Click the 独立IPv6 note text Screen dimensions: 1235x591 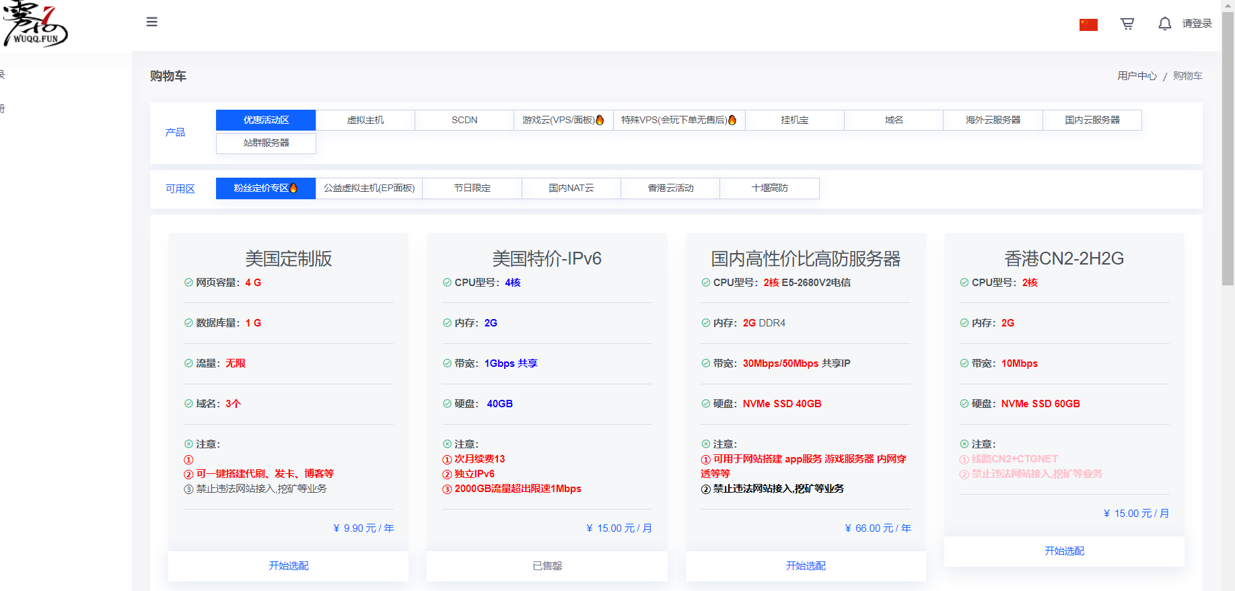(x=474, y=474)
